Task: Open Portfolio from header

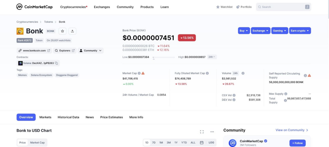Action: click(x=244, y=7)
